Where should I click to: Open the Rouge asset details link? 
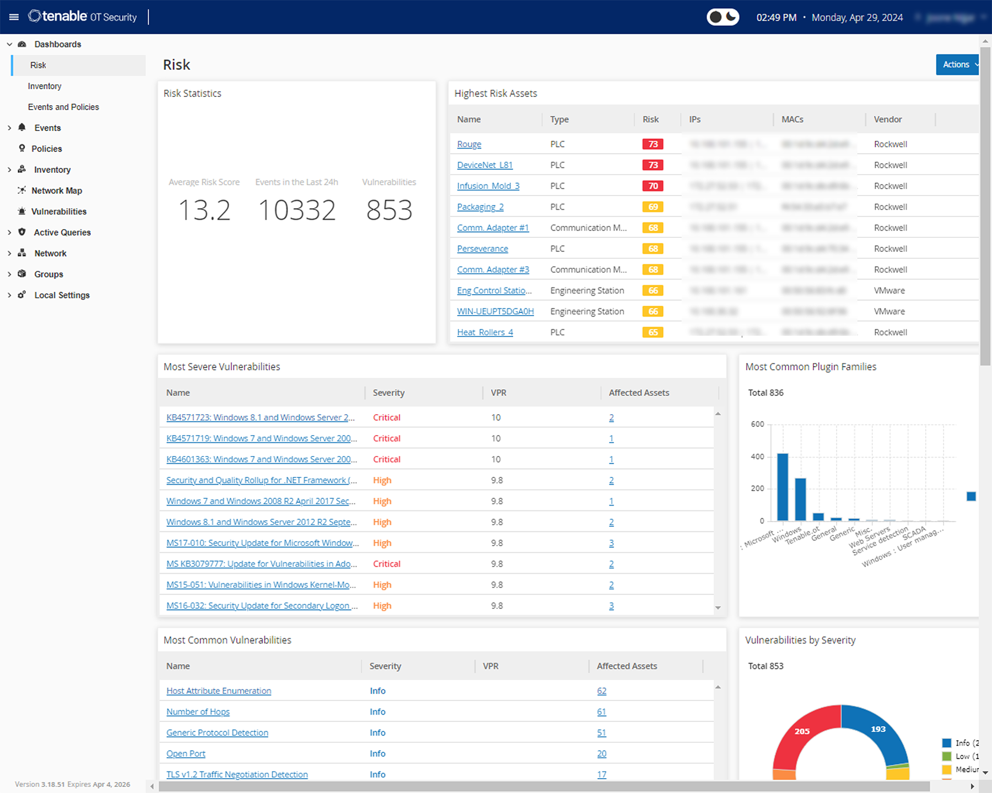(x=468, y=144)
